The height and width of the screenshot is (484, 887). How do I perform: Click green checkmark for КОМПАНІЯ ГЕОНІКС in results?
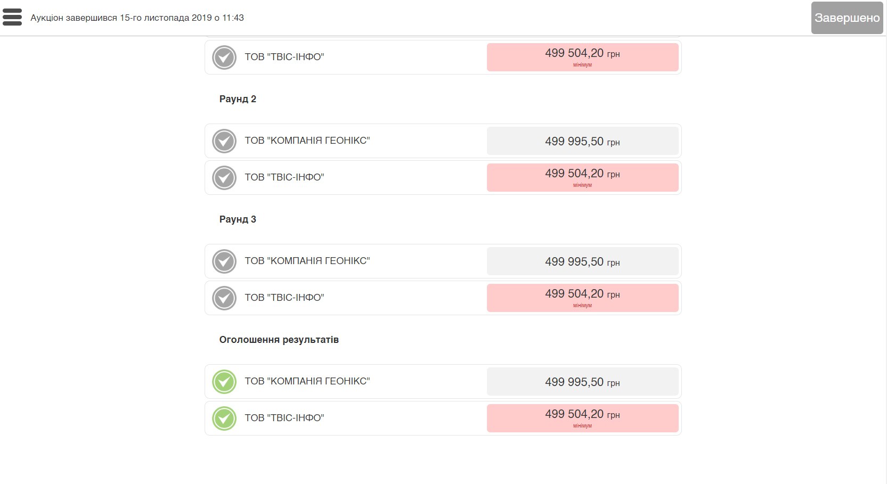224,382
